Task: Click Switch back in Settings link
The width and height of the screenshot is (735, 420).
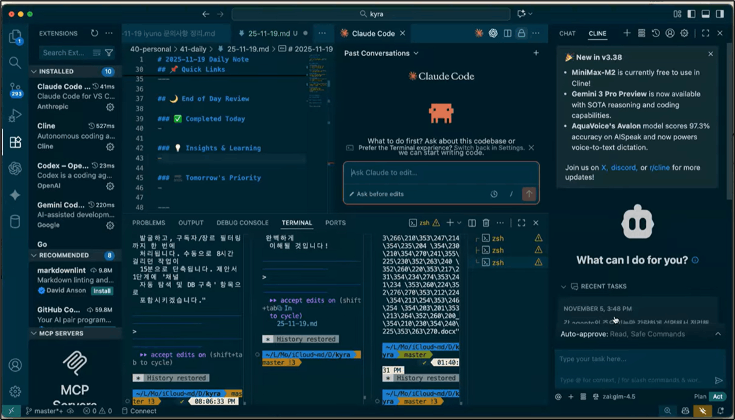Action: pos(489,148)
